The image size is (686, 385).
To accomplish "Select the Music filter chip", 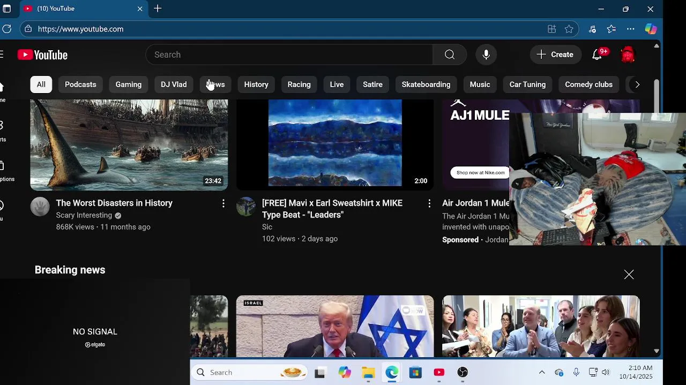I will tap(480, 84).
